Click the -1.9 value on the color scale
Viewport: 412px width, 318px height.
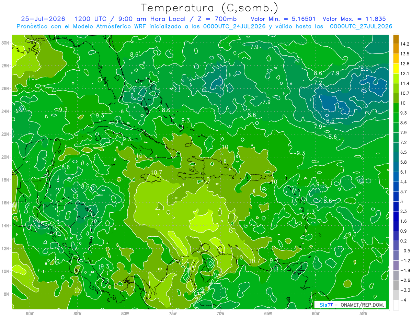point(405,270)
